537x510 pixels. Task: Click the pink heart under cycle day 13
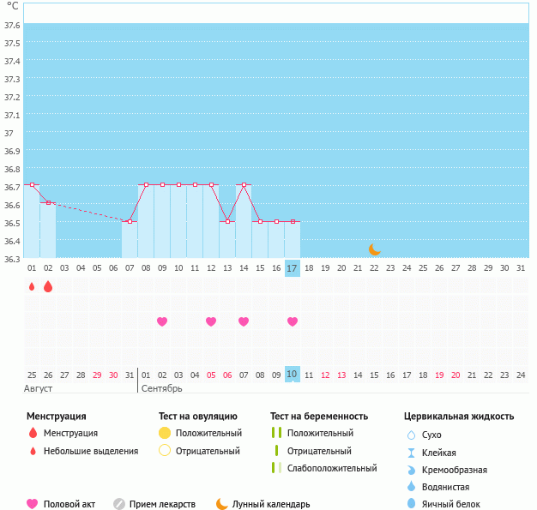[244, 321]
